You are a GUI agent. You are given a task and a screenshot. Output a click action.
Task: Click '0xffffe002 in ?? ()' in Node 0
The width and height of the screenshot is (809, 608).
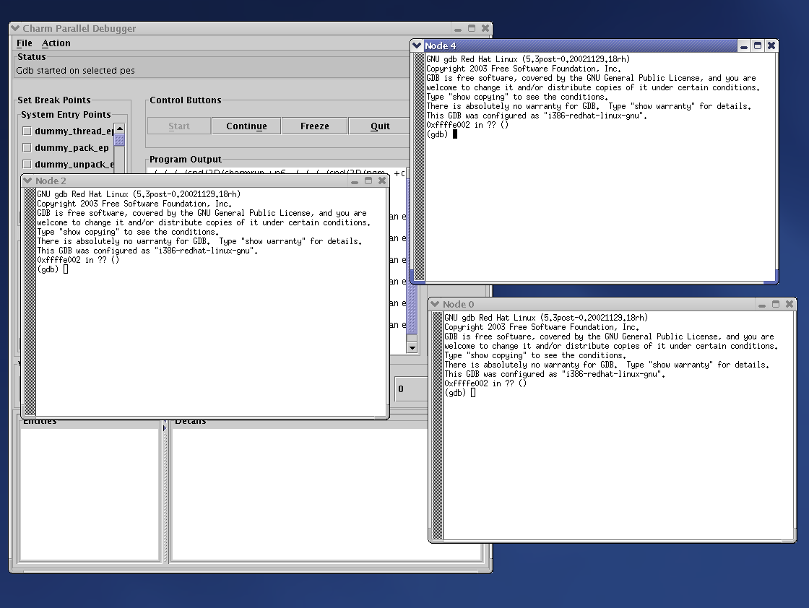[x=485, y=383]
